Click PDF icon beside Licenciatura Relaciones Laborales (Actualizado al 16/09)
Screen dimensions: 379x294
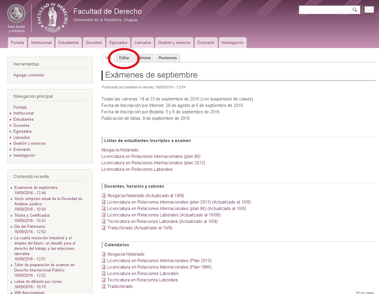(x=104, y=215)
